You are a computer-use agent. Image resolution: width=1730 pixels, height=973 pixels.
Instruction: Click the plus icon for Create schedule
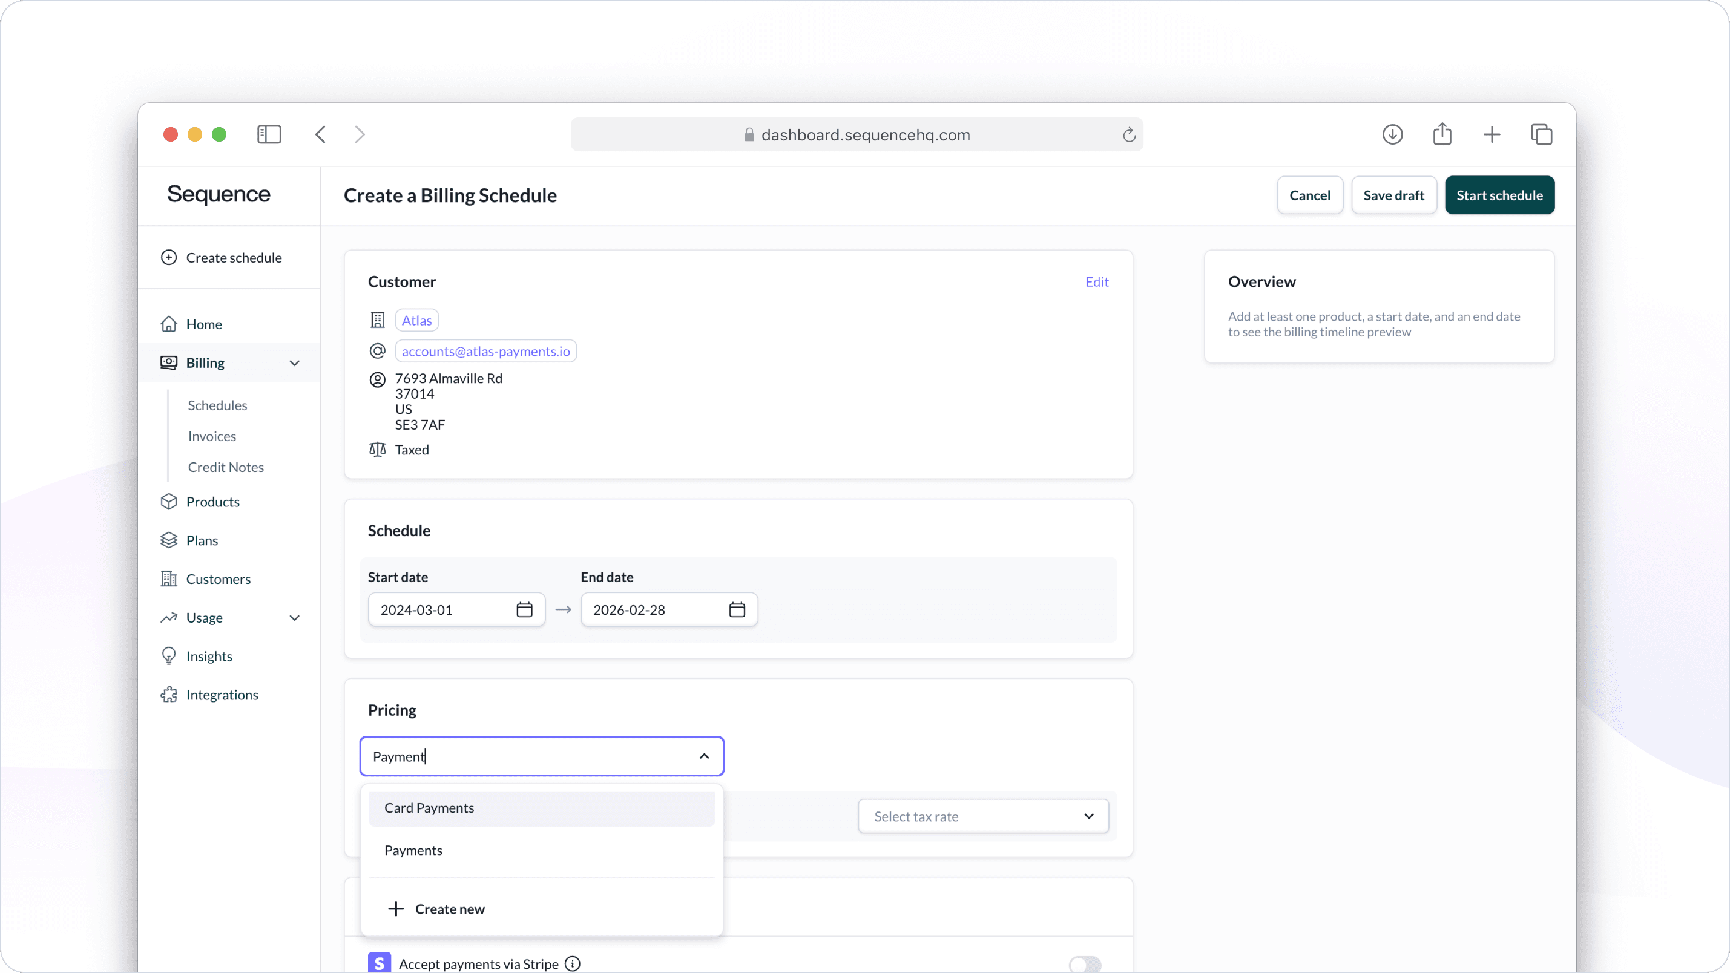click(168, 258)
